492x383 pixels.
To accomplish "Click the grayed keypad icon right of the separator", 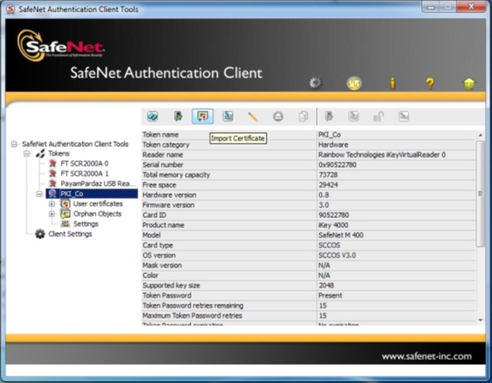I will [353, 116].
